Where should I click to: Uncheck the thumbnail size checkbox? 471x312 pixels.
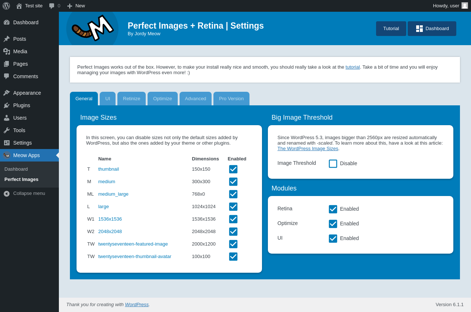(x=233, y=169)
